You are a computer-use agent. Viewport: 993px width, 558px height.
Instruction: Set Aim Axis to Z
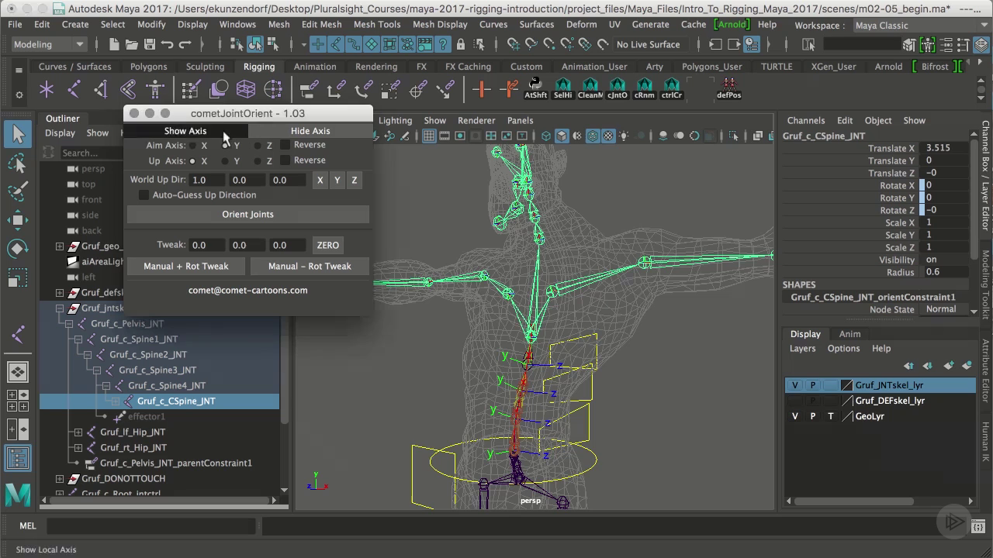point(258,146)
